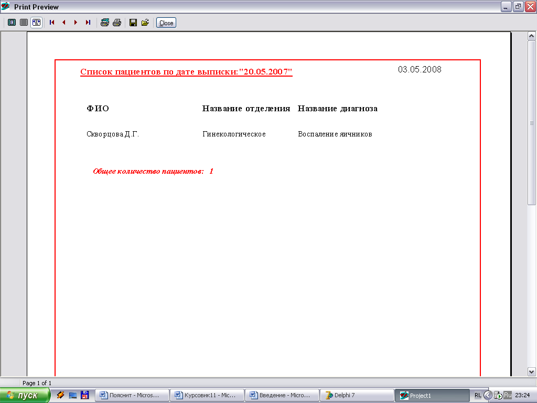The width and height of the screenshot is (537, 403).
Task: Click the Show Desktop quick launch icon
Action: (72, 396)
